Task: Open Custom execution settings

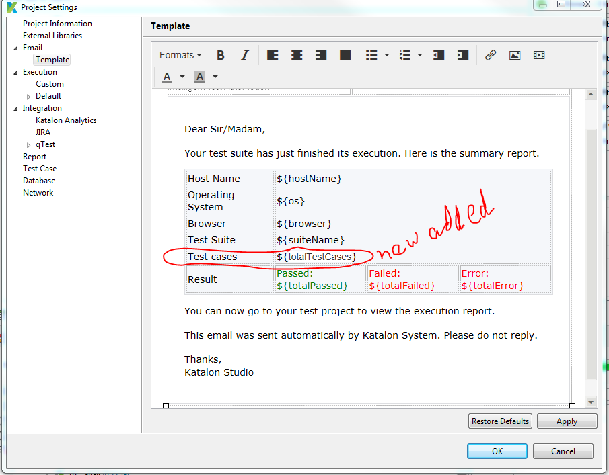Action: 50,84
